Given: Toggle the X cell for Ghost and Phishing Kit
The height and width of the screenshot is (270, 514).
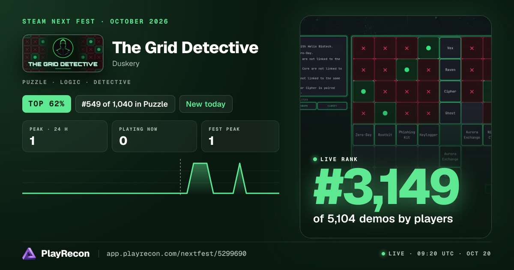Looking at the screenshot, I should coord(407,113).
